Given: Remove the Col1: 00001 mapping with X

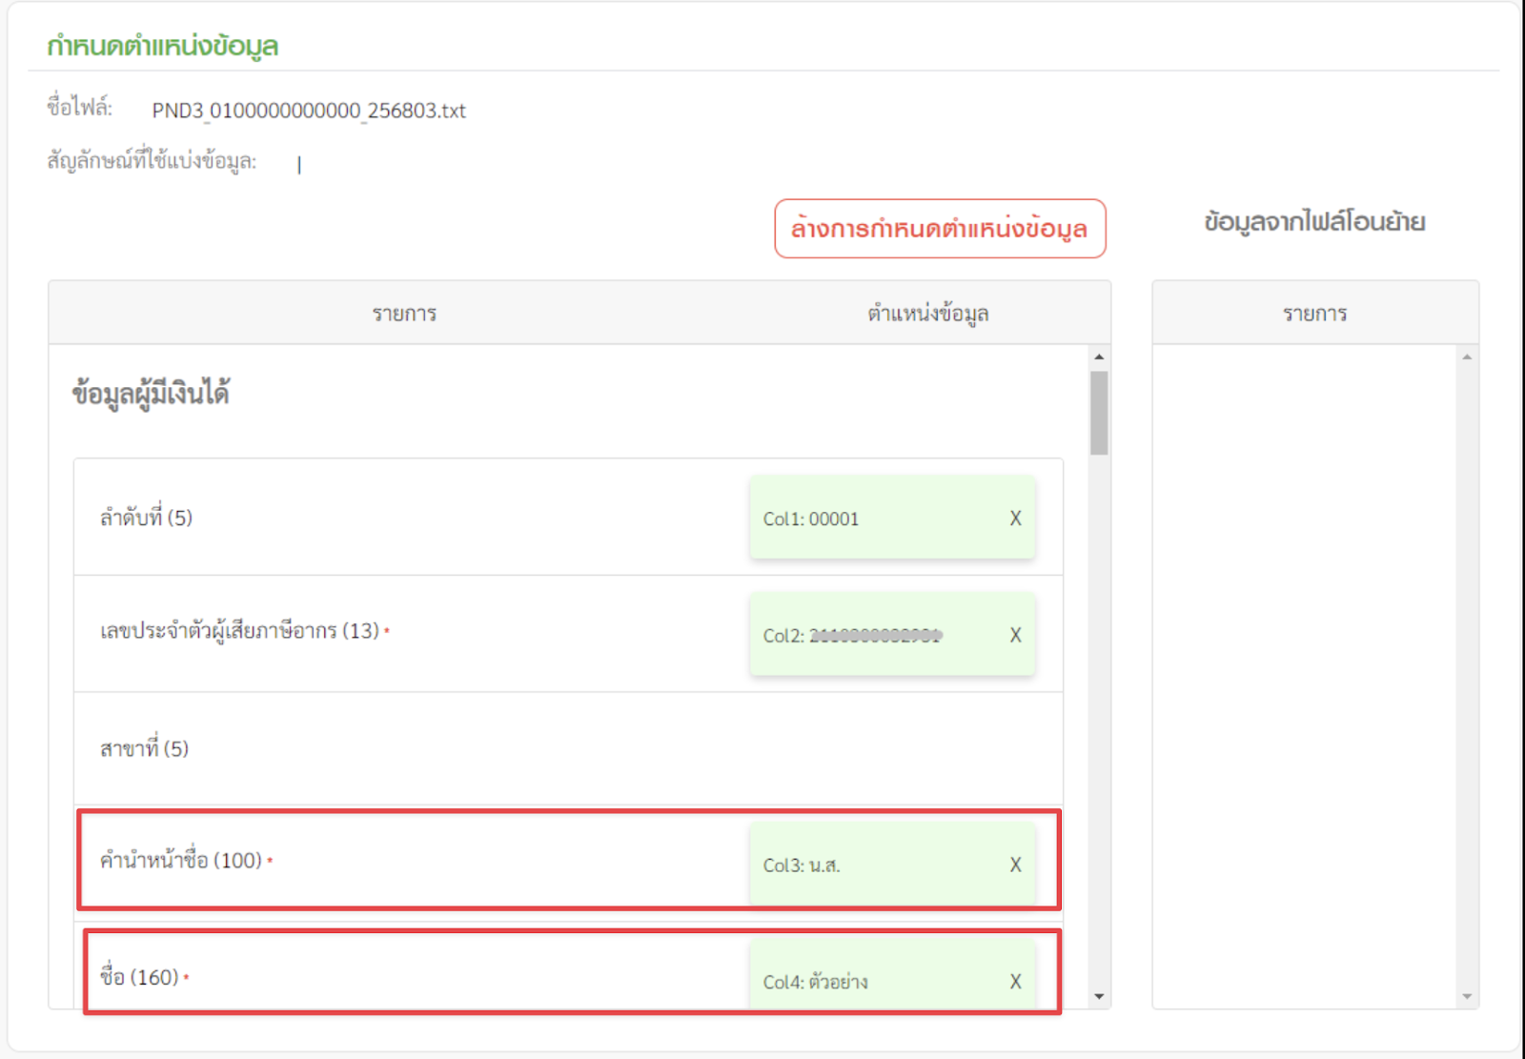Looking at the screenshot, I should [x=1015, y=519].
